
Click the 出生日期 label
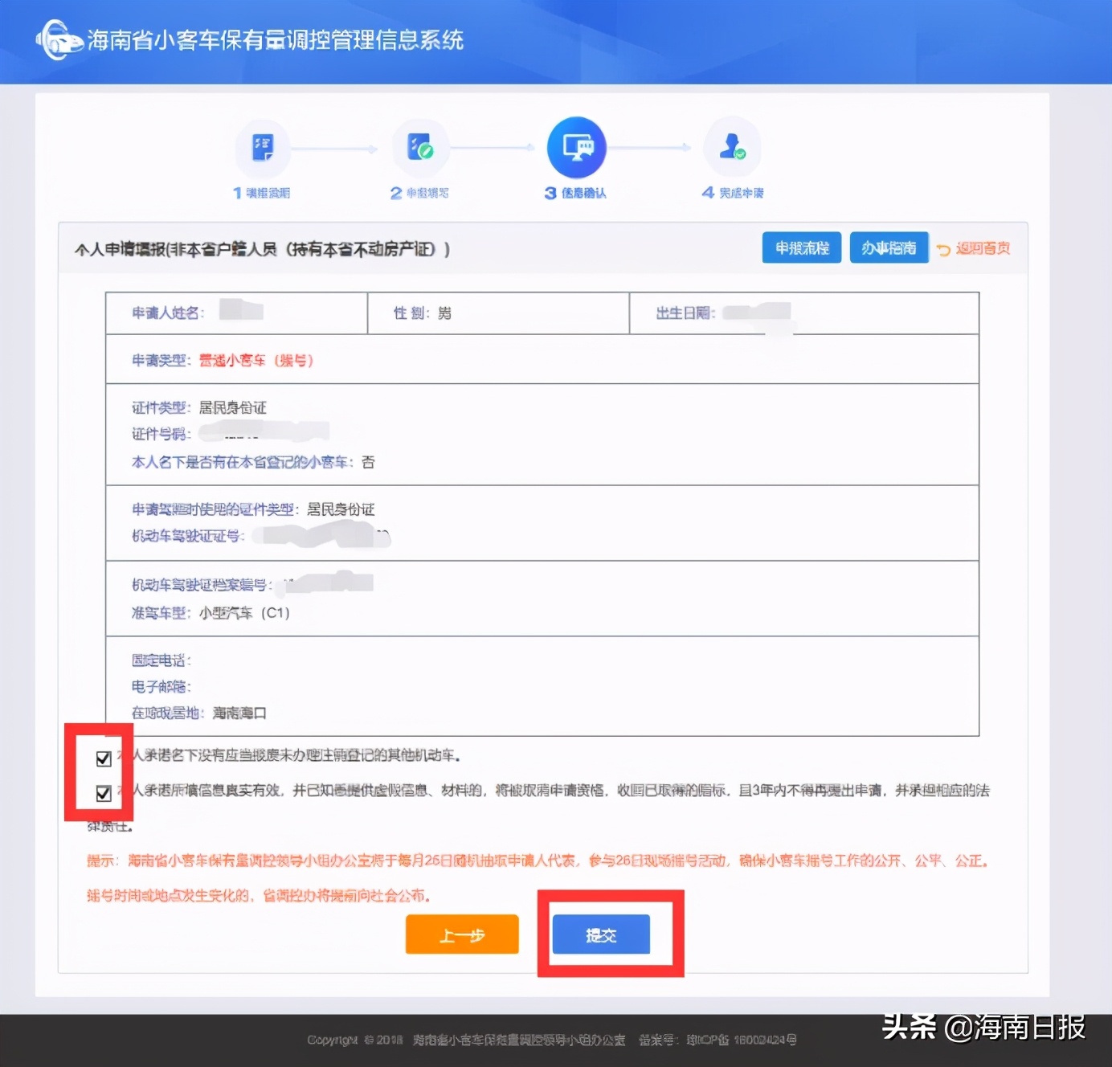[685, 313]
